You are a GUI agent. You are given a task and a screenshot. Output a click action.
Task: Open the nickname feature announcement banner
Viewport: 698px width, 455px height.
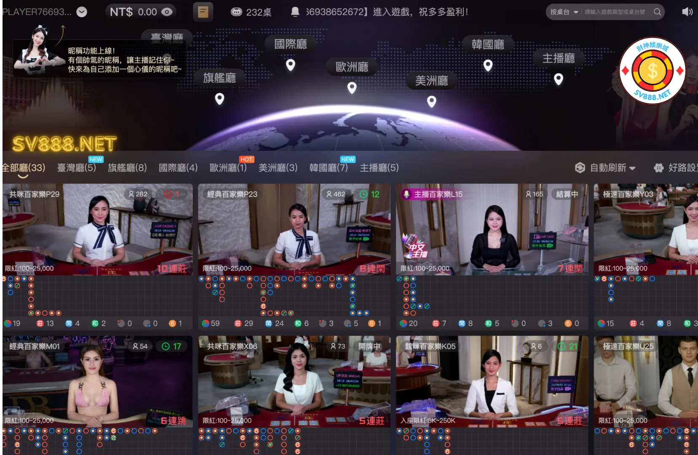click(99, 59)
